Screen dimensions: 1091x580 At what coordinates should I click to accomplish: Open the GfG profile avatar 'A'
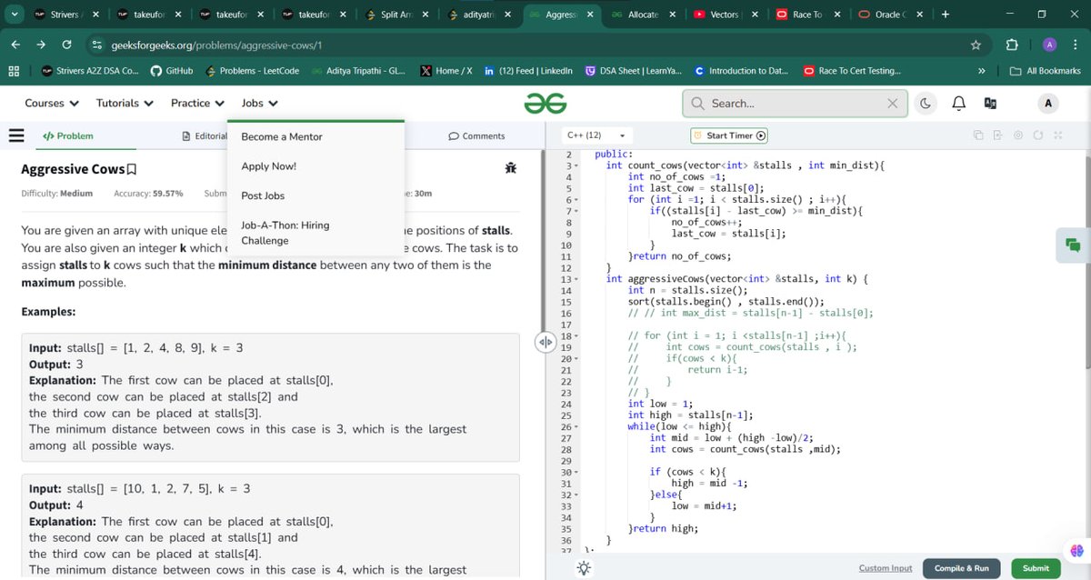click(x=1047, y=104)
